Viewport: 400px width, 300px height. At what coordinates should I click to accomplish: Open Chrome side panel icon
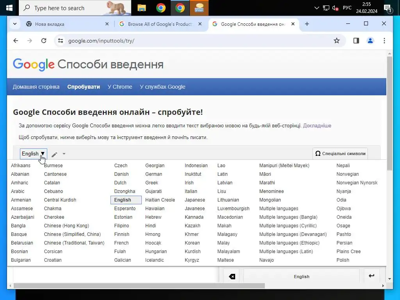(x=356, y=41)
